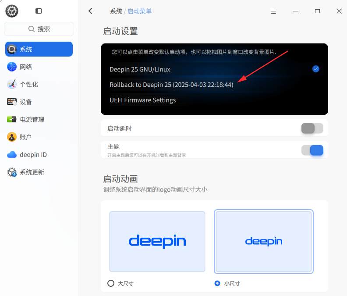
Task: Click the Personalization palette icon
Action: click(x=12, y=84)
